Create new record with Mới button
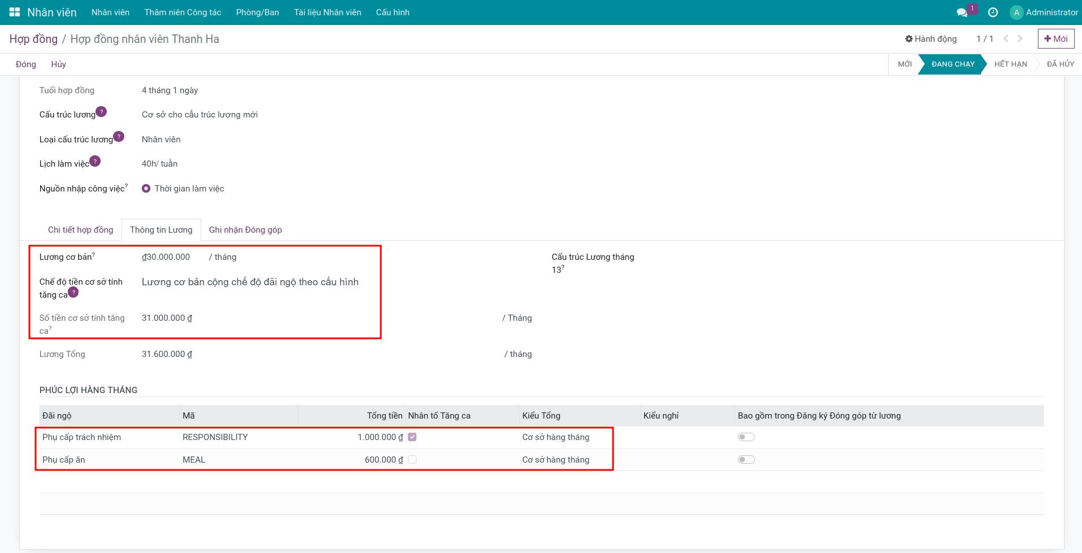Screen dimensions: 1082x553 1056,38
